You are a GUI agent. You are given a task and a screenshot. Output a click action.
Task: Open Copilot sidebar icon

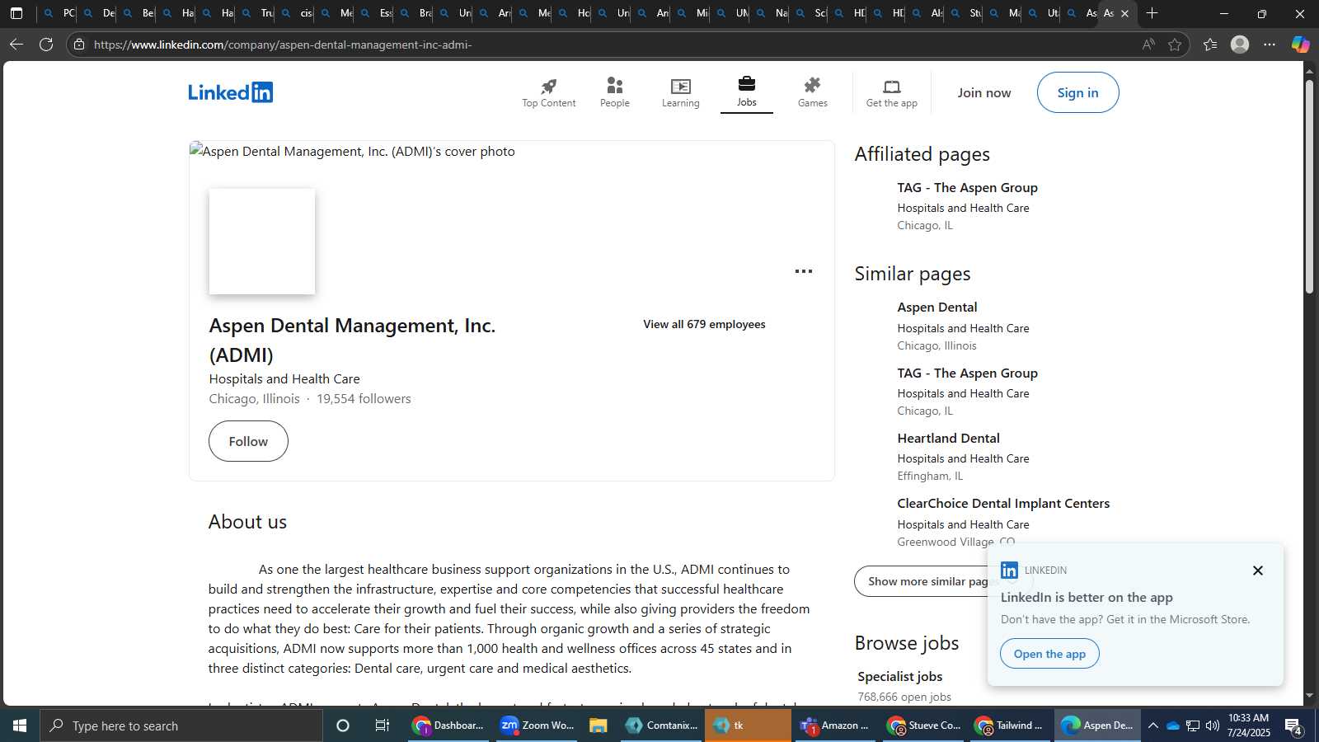tap(1300, 45)
